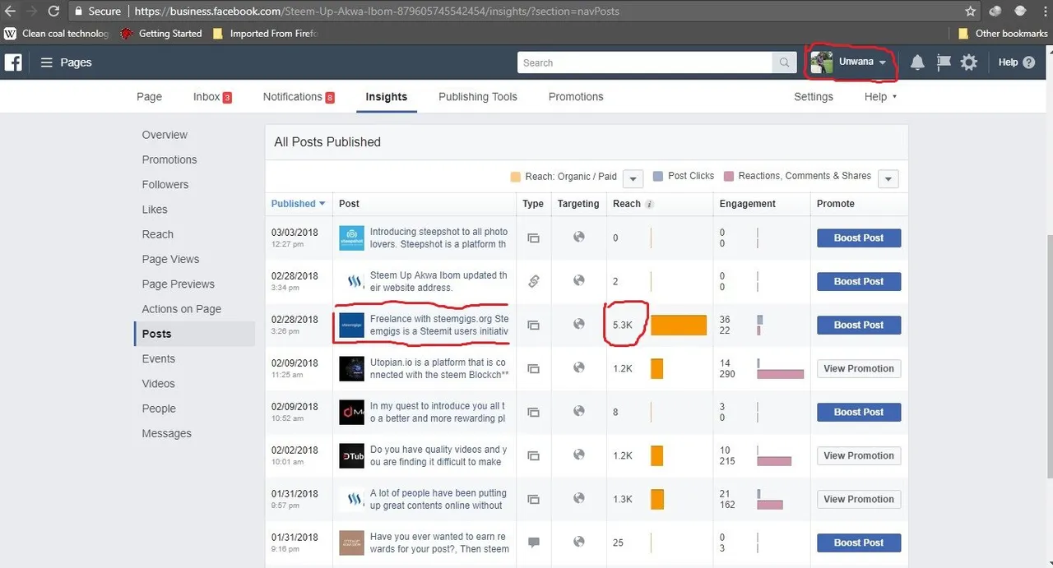This screenshot has width=1053, height=568.
Task: Click pink engagement bar for Utopian.io post
Action: (780, 375)
